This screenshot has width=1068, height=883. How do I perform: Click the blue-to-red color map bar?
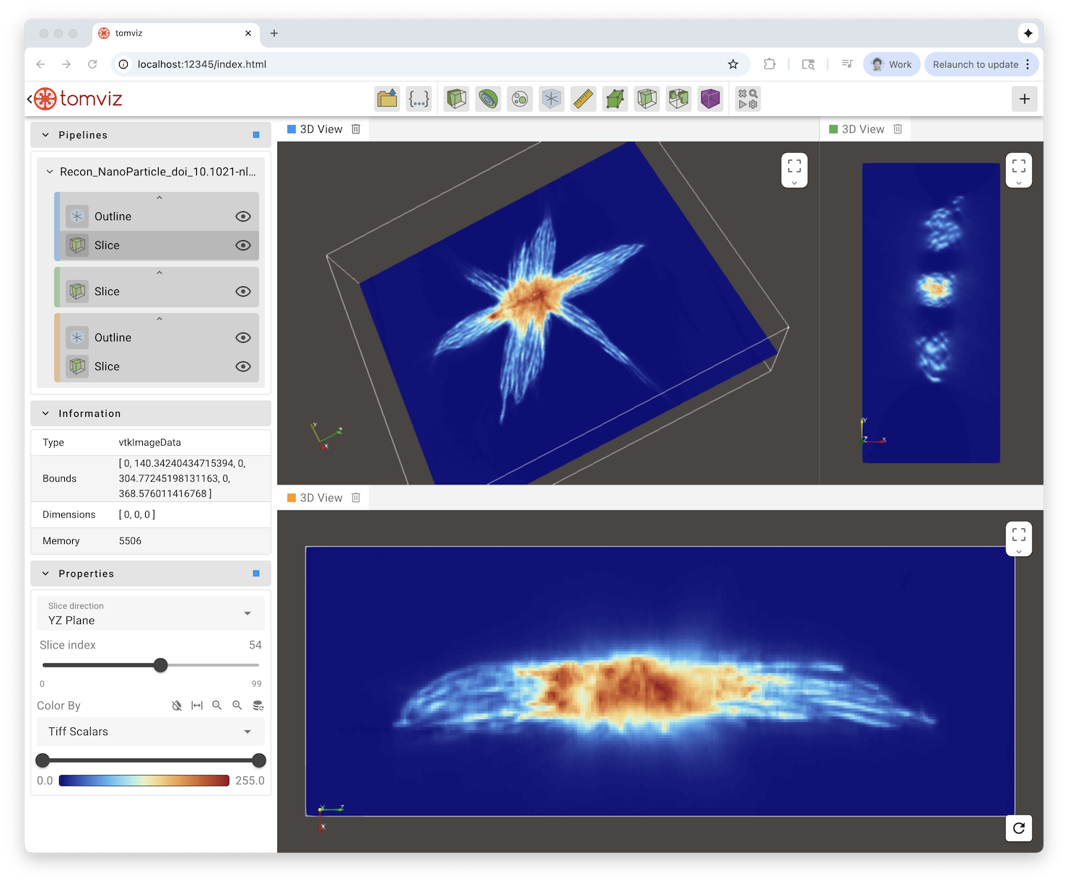144,781
